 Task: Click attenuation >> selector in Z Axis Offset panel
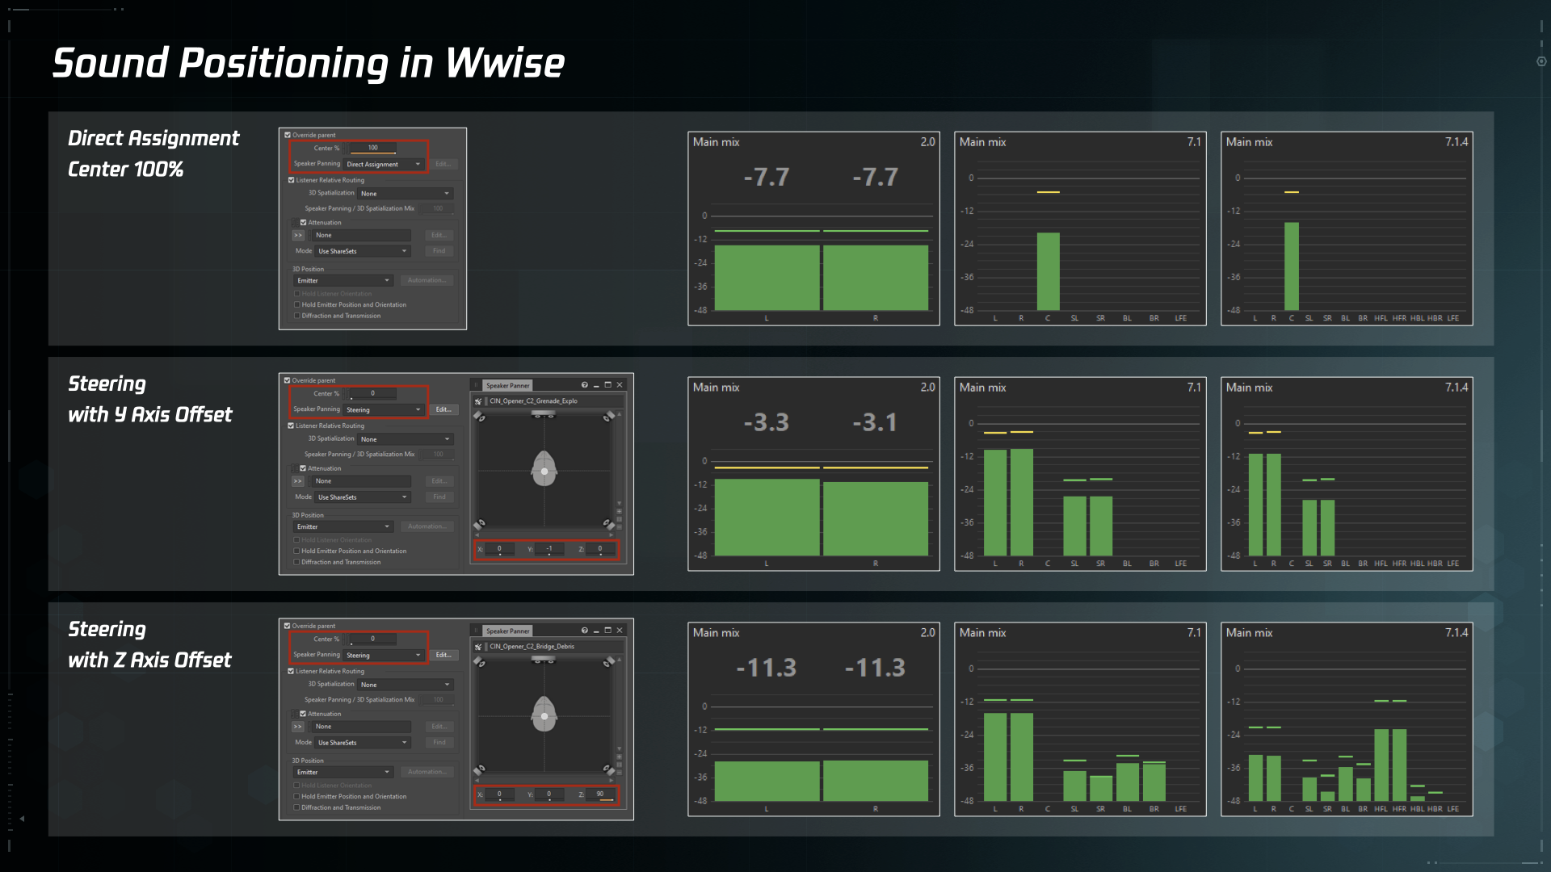tap(298, 727)
